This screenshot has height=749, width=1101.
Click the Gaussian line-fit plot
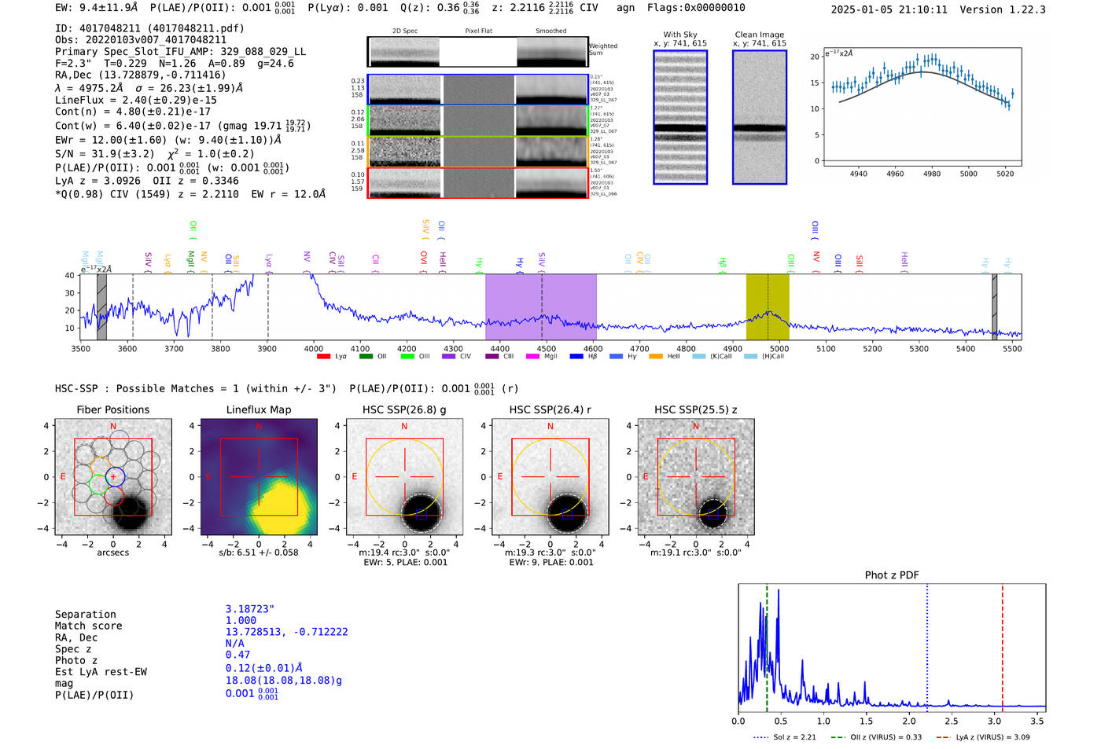point(922,108)
